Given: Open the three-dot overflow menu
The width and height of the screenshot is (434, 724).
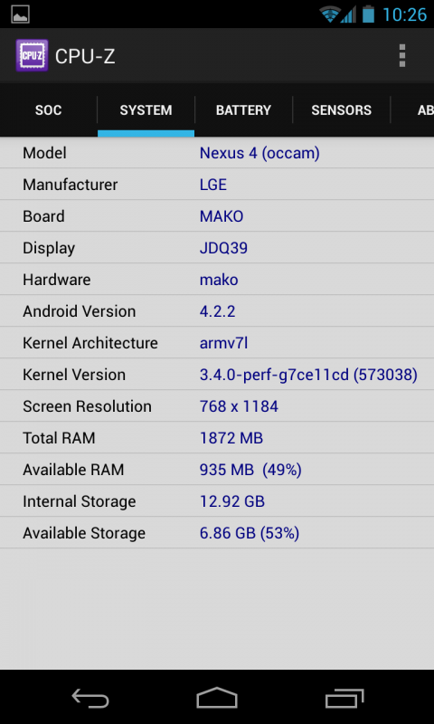Looking at the screenshot, I should click(402, 56).
